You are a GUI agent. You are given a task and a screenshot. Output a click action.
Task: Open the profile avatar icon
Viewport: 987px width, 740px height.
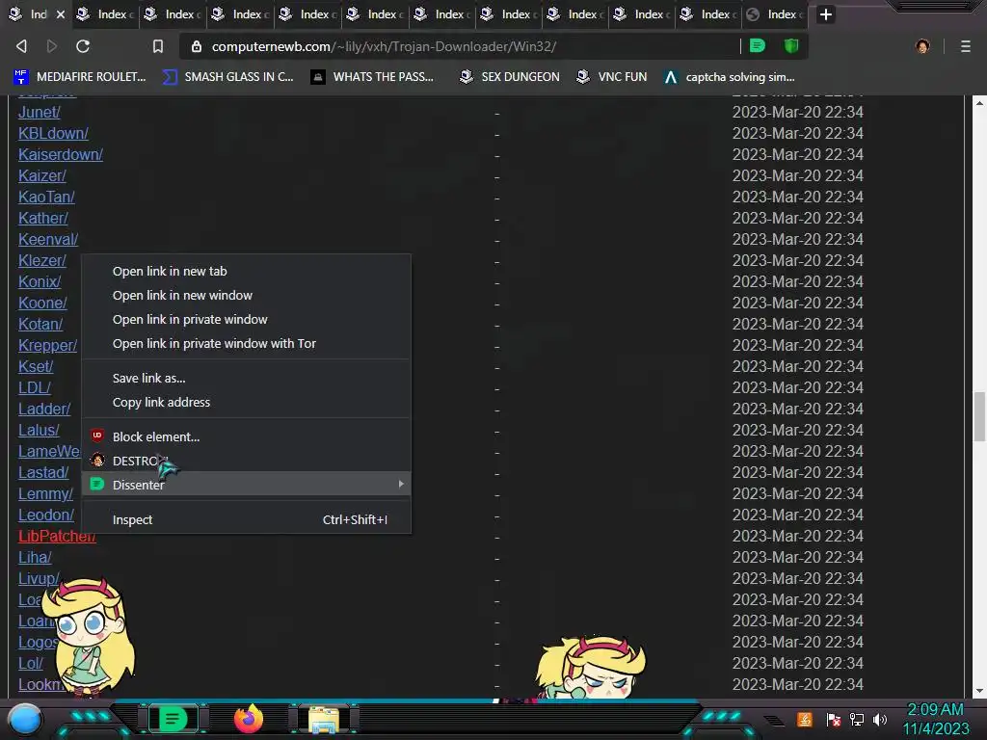922,46
